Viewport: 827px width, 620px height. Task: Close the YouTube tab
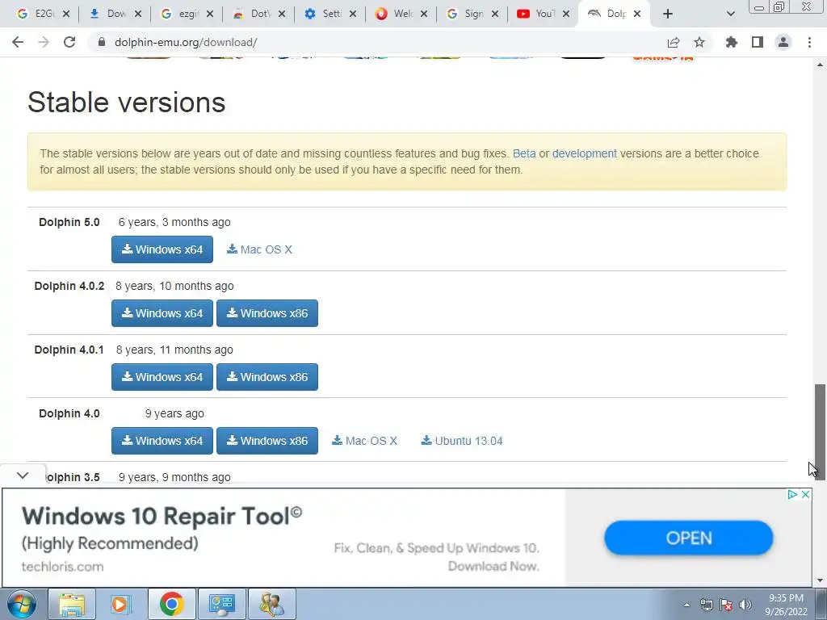[x=566, y=14]
